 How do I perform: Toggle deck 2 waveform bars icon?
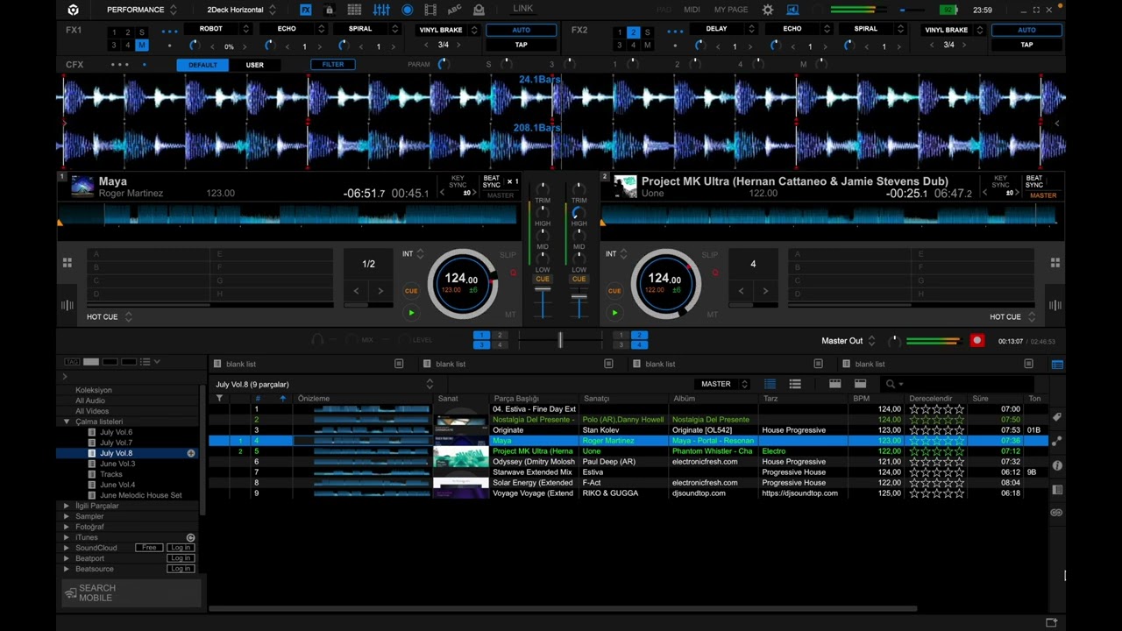tap(1055, 305)
